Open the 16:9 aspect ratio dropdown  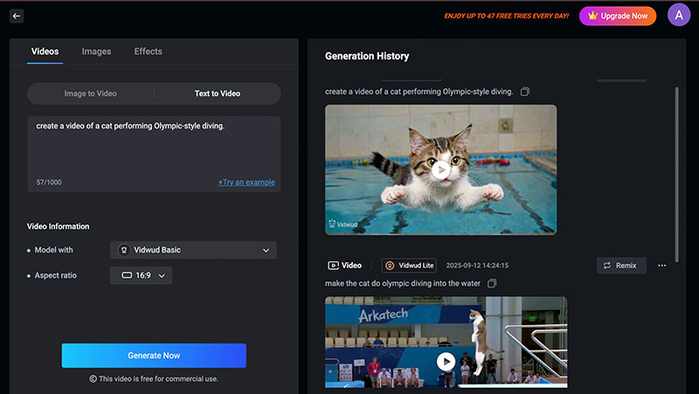pos(141,275)
